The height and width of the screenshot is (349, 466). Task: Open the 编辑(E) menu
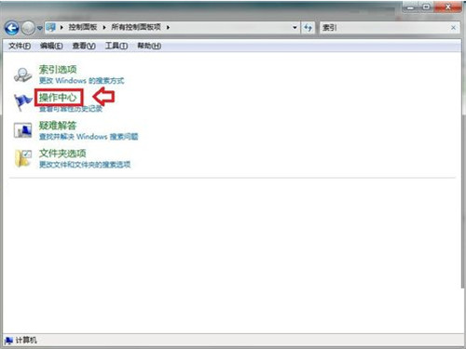pyautogui.click(x=51, y=46)
